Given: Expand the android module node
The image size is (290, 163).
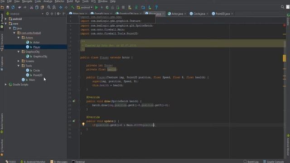Looking at the screenshot, I should tap(6, 19).
